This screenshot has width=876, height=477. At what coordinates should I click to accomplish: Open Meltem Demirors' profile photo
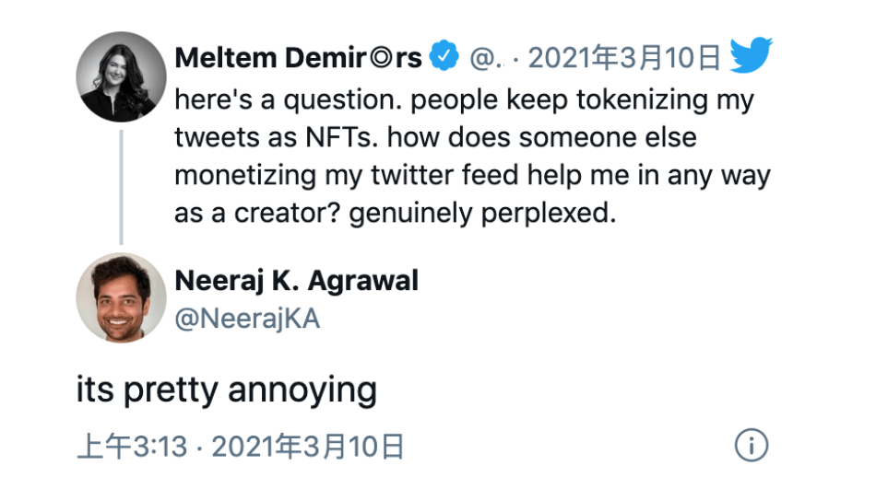coord(121,77)
